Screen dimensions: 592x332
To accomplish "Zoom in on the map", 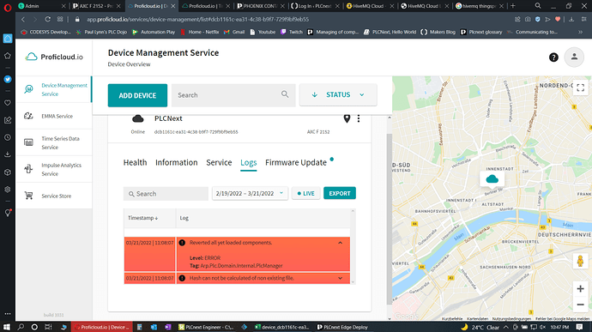I will point(580,289).
